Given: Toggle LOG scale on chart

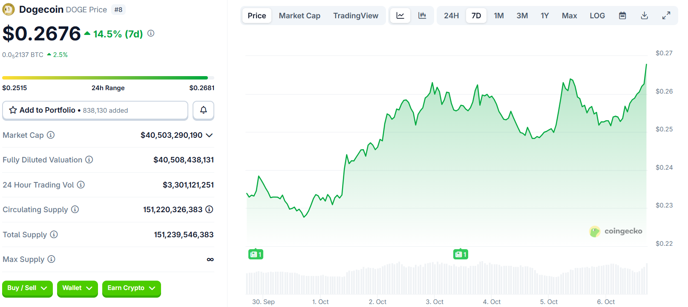Looking at the screenshot, I should 597,16.
